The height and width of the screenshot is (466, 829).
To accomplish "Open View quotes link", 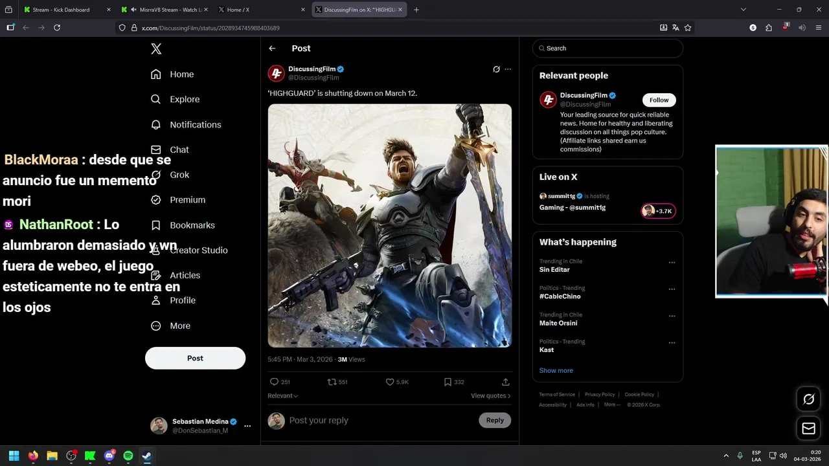I will (490, 395).
